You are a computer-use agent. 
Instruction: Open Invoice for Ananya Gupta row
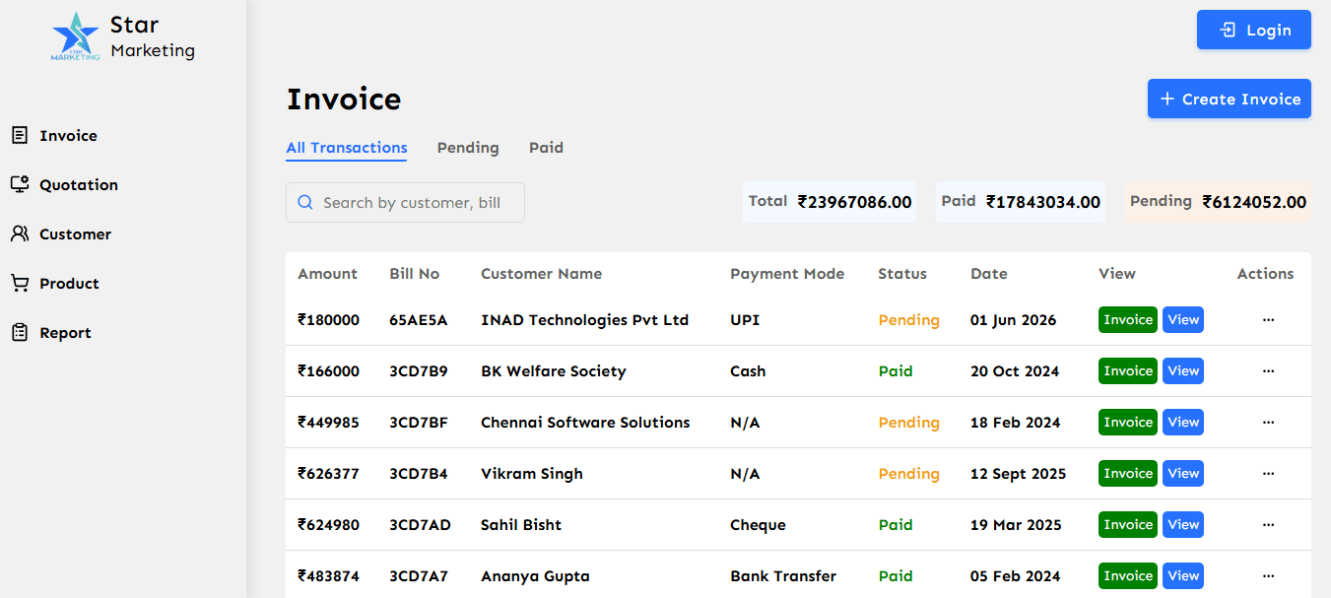point(1128,576)
